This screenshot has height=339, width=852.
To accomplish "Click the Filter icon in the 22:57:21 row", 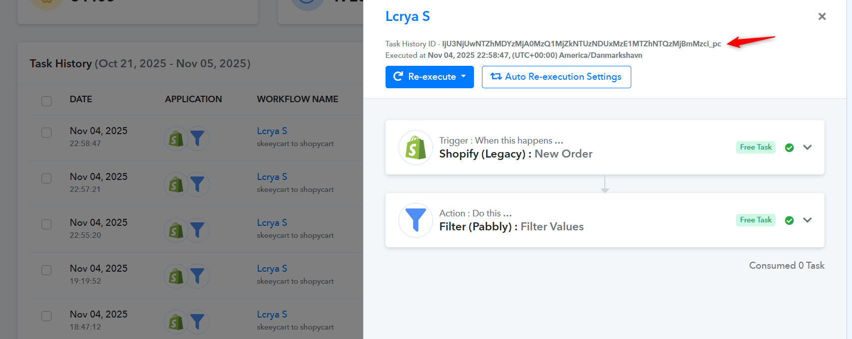I will pos(198,184).
